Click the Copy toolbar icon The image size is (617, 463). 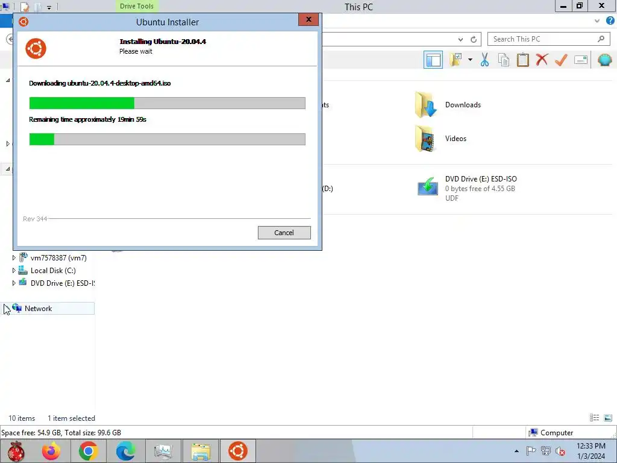coord(504,60)
